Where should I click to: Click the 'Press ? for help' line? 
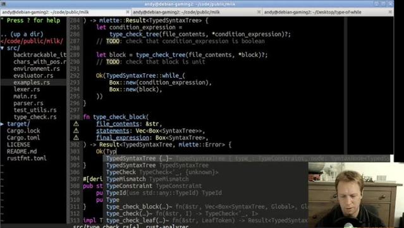[34, 21]
